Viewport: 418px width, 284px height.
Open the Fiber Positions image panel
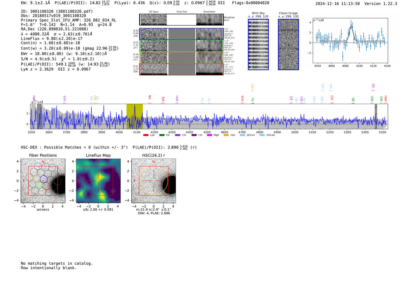43,181
